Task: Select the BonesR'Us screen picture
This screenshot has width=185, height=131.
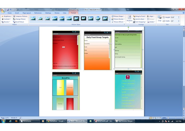Action: tap(66, 91)
